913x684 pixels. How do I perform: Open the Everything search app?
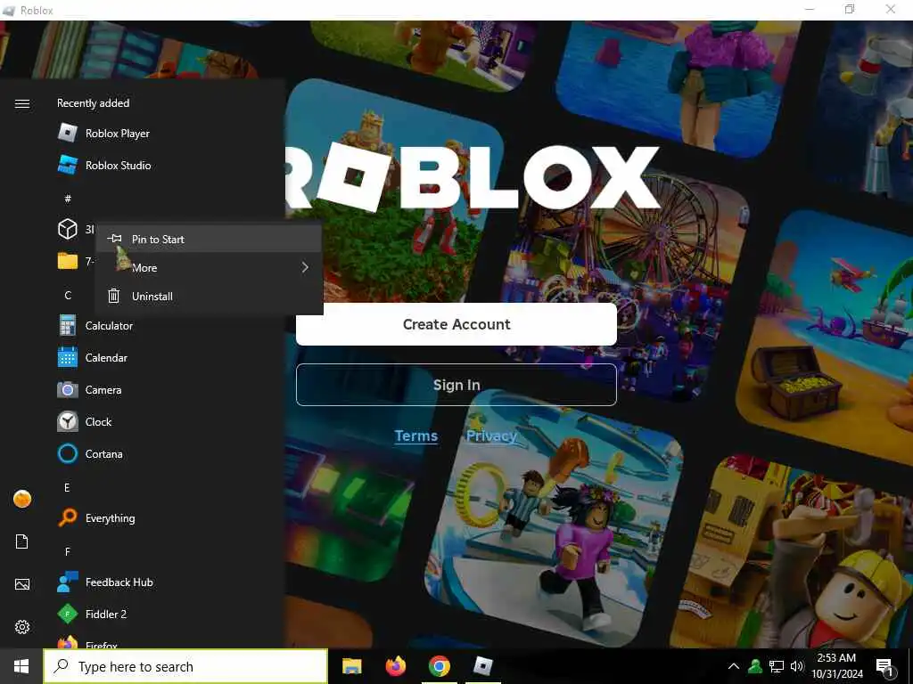(96, 517)
